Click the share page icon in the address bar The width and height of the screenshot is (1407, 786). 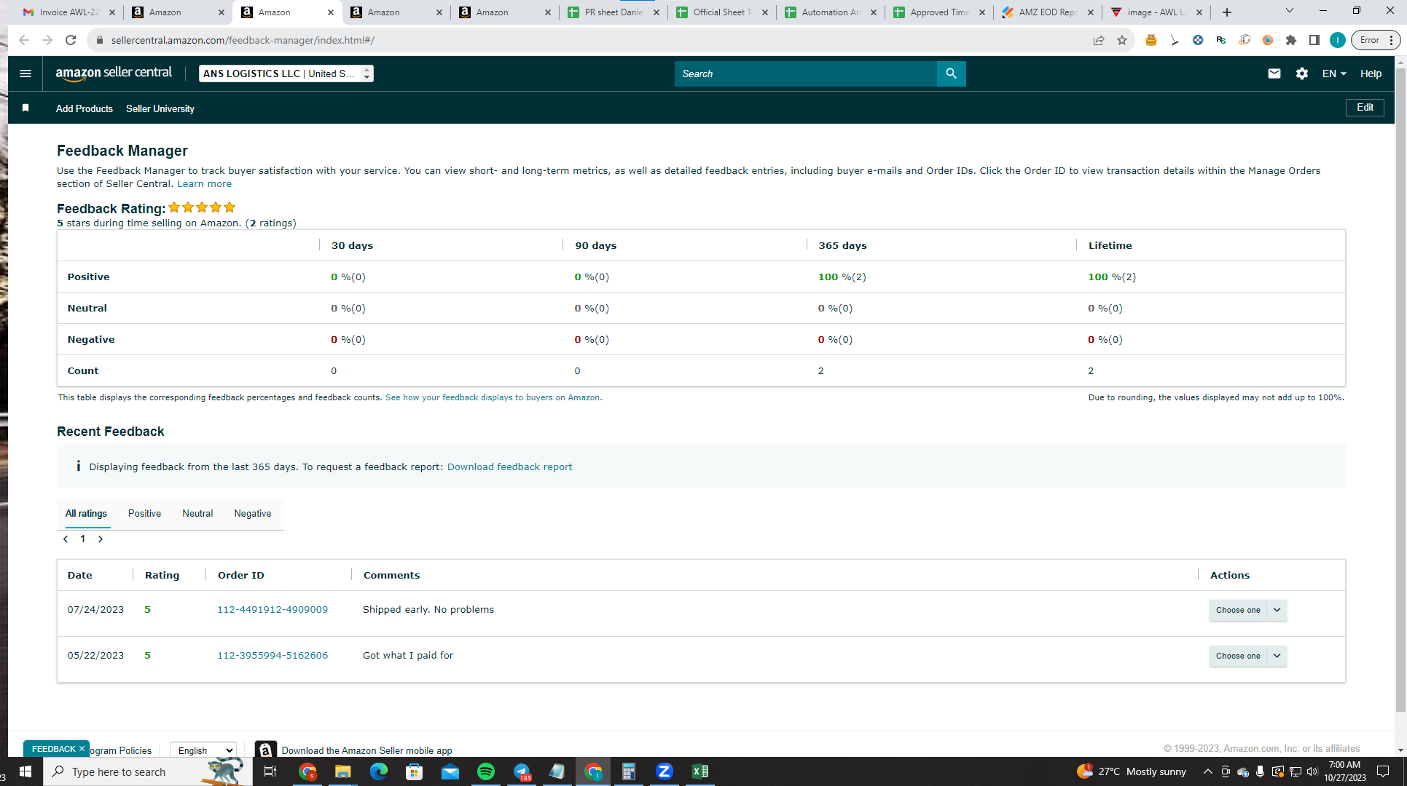(1099, 40)
